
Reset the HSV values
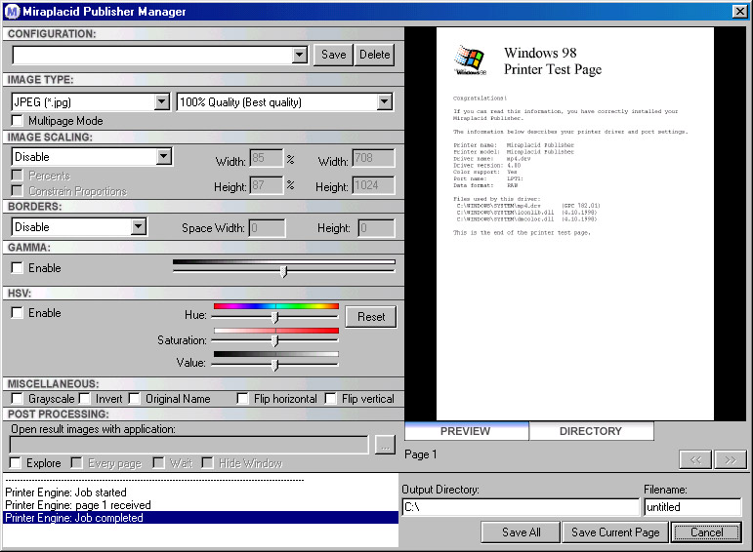point(371,317)
